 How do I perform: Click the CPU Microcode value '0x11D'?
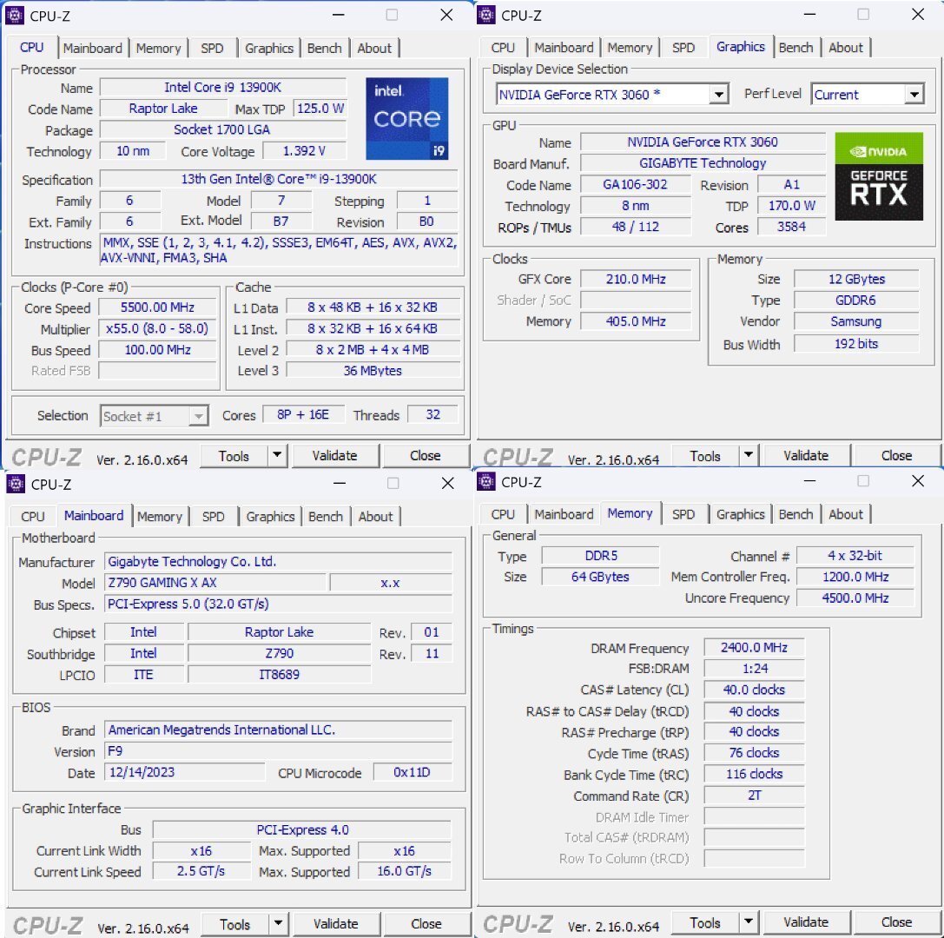point(412,772)
